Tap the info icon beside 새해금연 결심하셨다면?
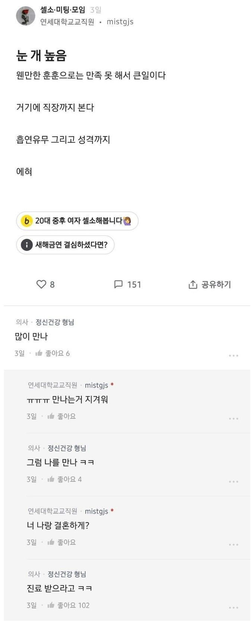Screen dimensions: 251x621 pyautogui.click(x=26, y=245)
